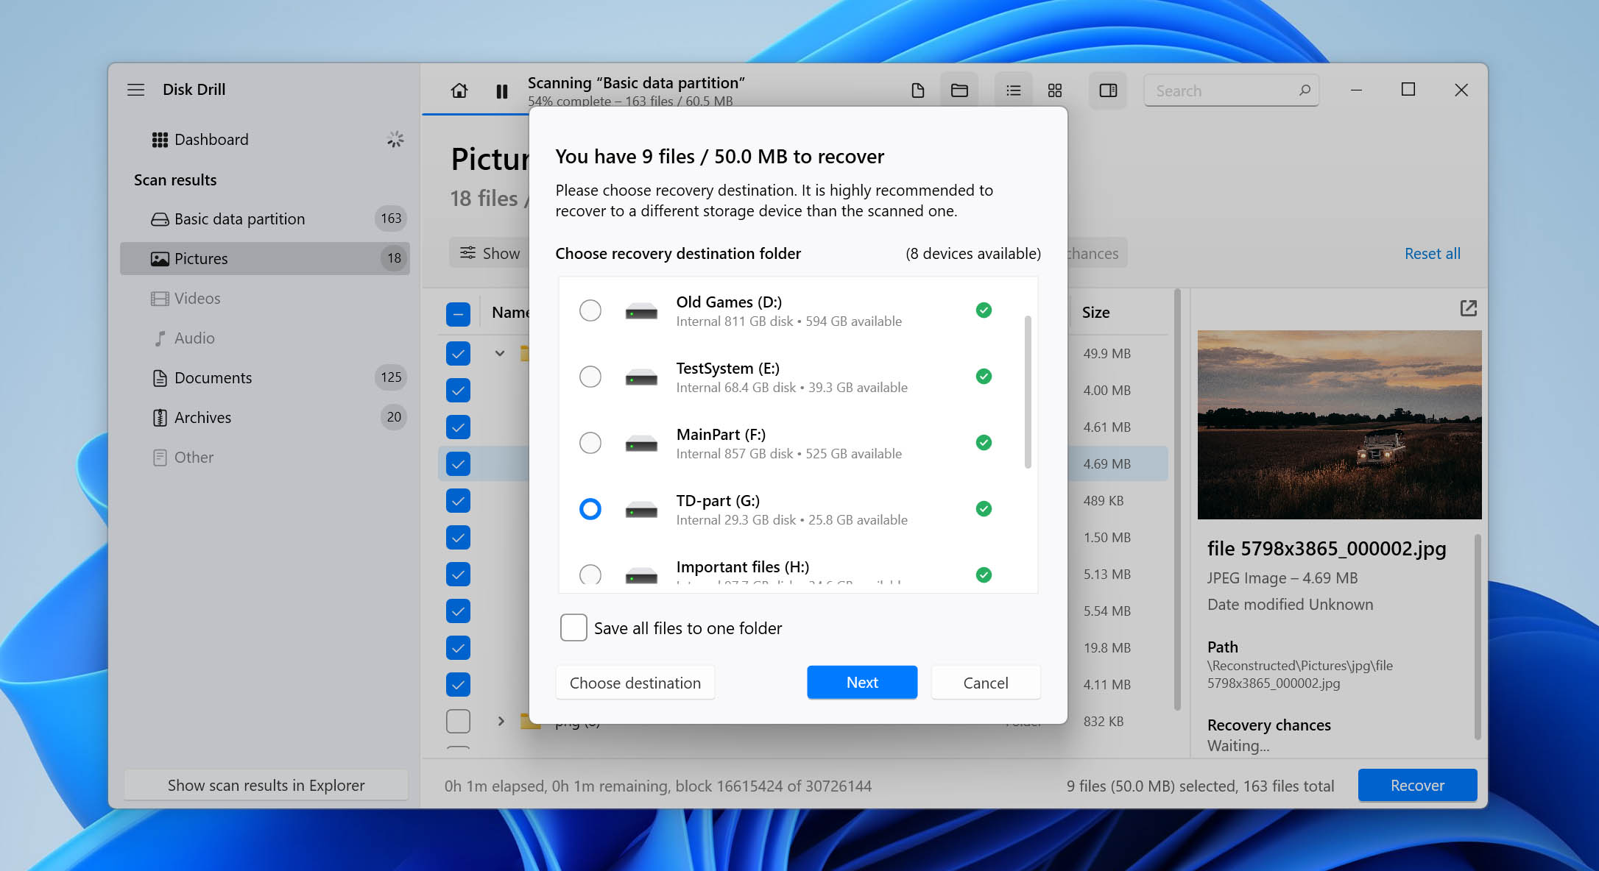The height and width of the screenshot is (871, 1599).
Task: Click the preview image thumbnail
Action: coord(1339,425)
